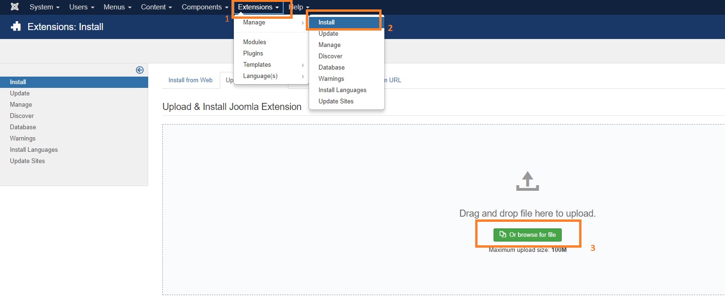
Task: Open Install Languages from the sidebar
Action: [33, 149]
